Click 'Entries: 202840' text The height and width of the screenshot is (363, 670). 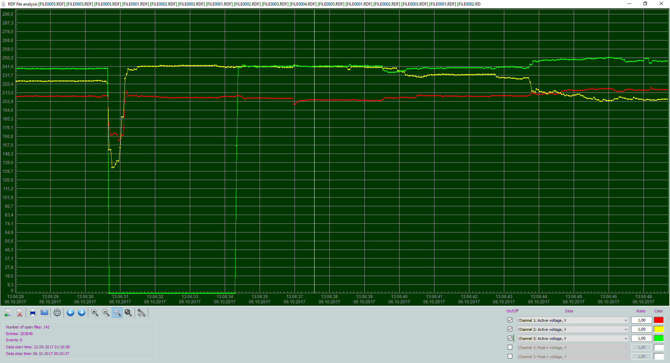coord(19,334)
